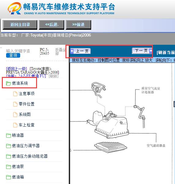Click the PC.5-20435 code text

tap(44, 52)
